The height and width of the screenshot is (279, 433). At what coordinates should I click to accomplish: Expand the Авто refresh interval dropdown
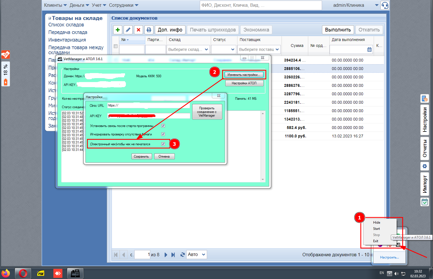(196, 255)
